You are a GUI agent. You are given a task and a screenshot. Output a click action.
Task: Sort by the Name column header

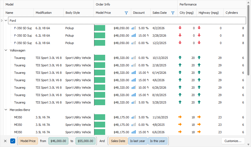pyautogui.click(x=19, y=13)
